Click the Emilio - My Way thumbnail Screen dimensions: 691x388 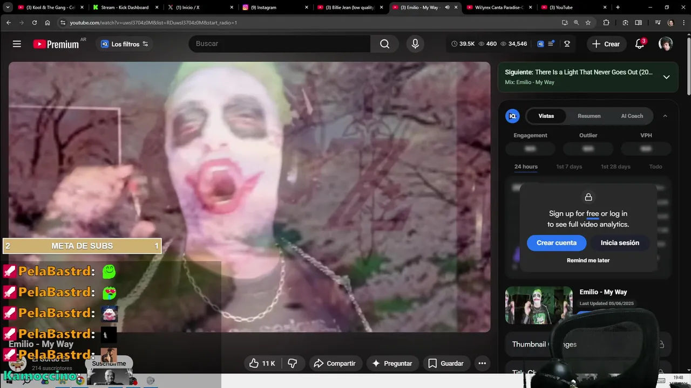pyautogui.click(x=539, y=305)
